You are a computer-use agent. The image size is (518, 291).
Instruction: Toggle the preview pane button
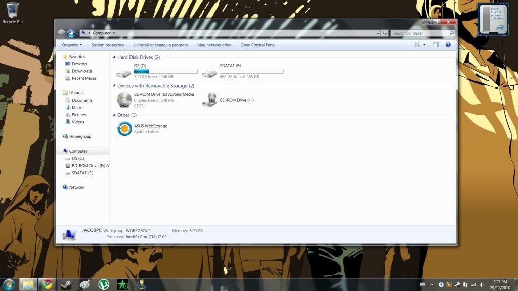(x=436, y=45)
